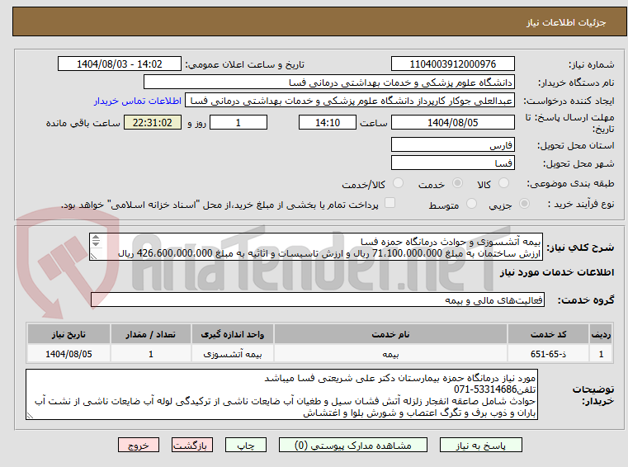
Task: Click the شرح کلی نیاز description textarea
Action: pyautogui.click(x=316, y=248)
